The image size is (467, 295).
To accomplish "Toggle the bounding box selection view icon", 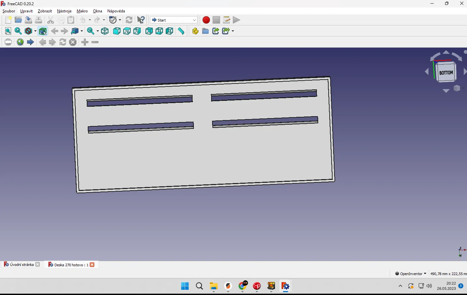I will click(x=43, y=31).
